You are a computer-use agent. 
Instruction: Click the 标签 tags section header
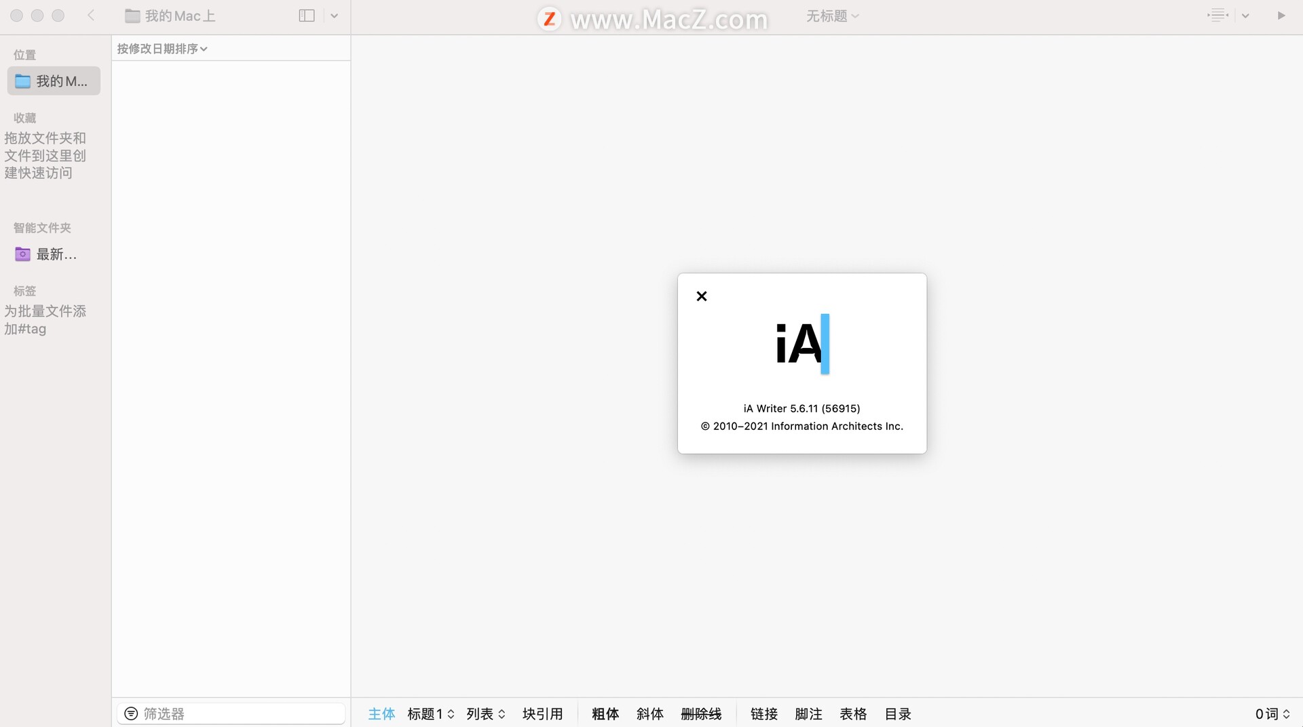point(25,291)
